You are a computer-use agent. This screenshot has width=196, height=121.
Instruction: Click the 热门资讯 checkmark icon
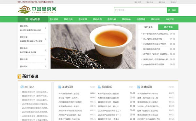(22, 87)
